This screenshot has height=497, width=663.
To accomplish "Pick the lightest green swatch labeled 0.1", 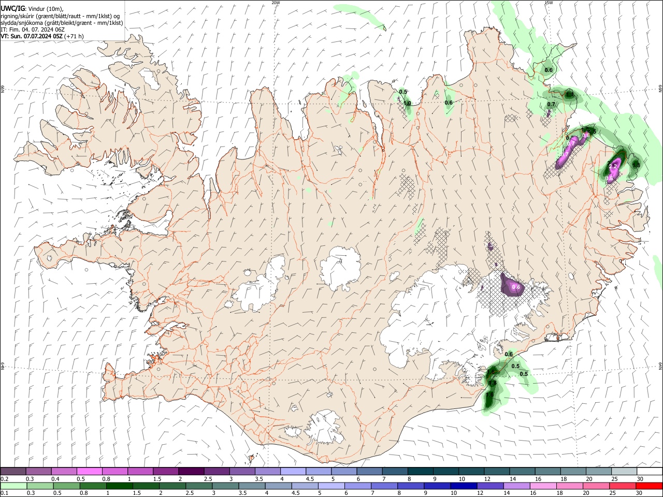I will coord(13,486).
